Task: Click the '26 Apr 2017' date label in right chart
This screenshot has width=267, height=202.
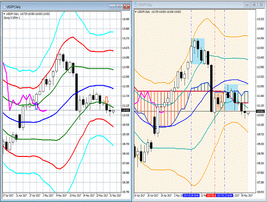Action: [x=166, y=196]
